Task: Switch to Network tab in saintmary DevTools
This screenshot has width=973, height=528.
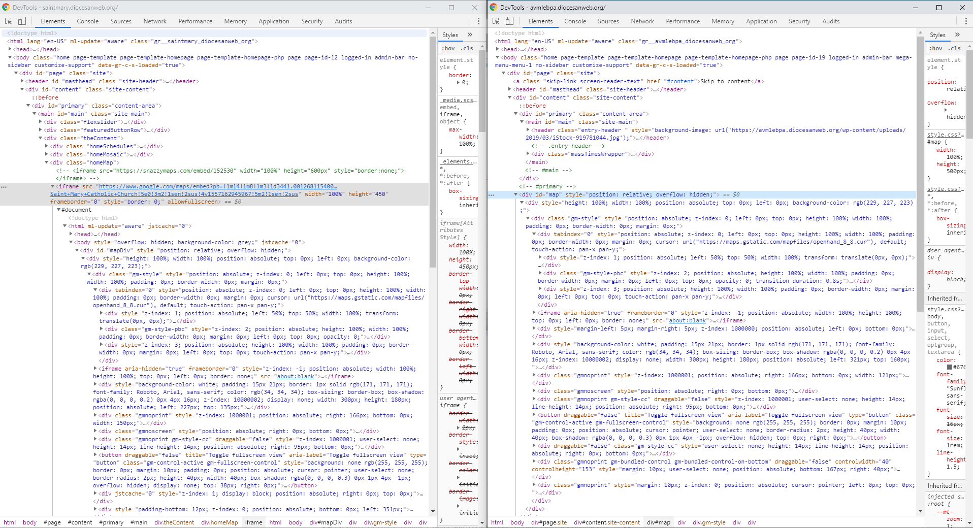Action: (155, 21)
